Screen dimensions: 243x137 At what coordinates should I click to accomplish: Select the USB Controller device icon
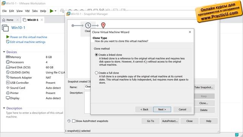8,83
